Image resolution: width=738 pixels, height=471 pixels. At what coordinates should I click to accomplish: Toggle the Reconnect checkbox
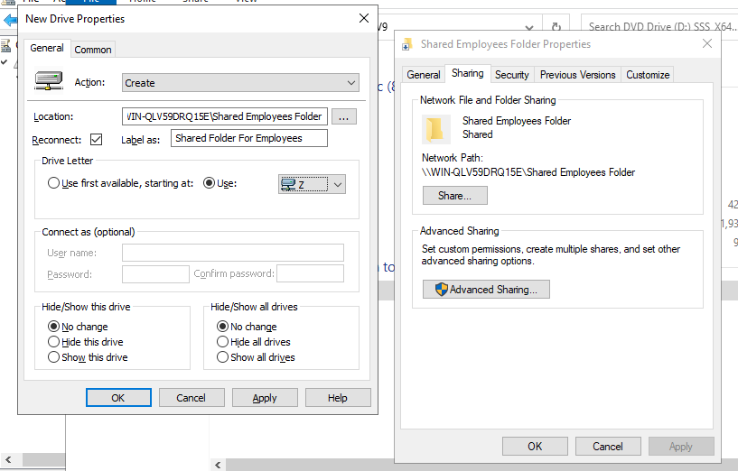pyautogui.click(x=97, y=139)
